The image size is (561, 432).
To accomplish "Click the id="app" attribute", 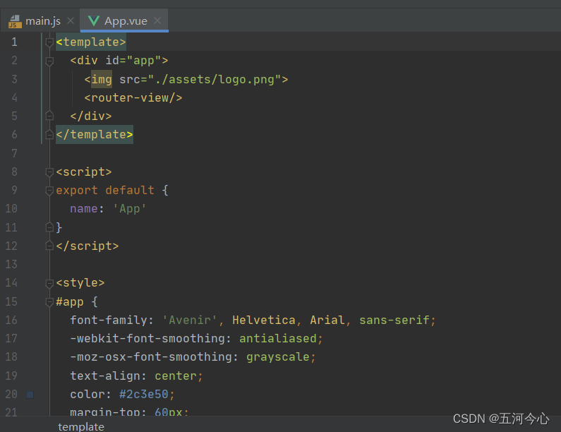I will 133,61.
